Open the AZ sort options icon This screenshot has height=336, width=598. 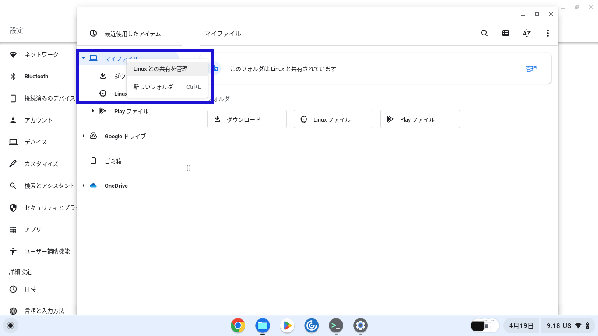527,33
